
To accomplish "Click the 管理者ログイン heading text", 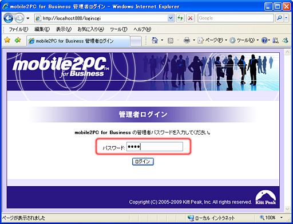I will coord(143,115).
